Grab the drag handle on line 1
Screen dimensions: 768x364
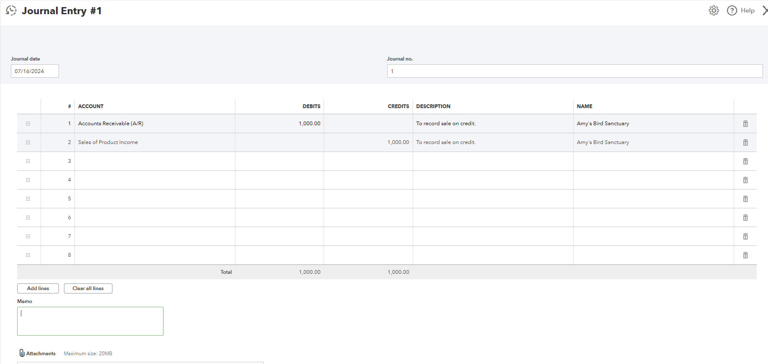[x=28, y=124]
